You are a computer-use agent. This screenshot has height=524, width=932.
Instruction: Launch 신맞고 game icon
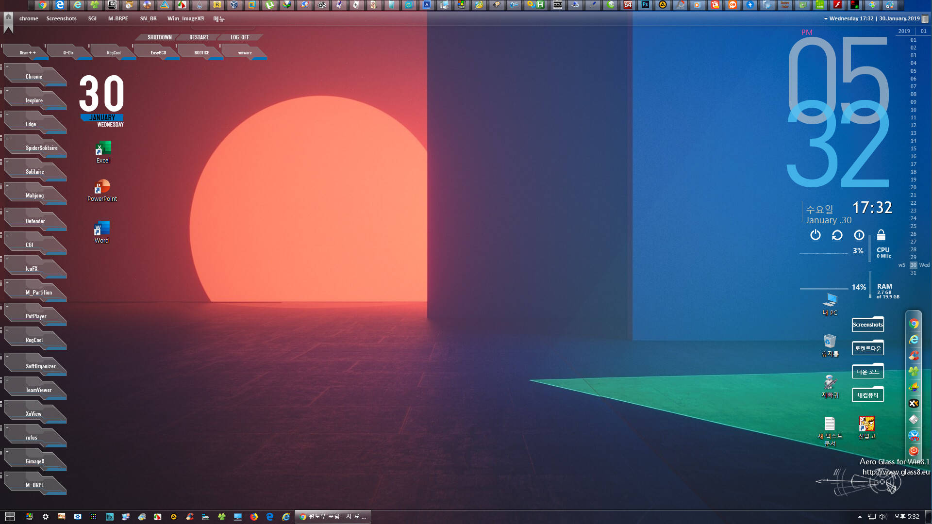(867, 428)
